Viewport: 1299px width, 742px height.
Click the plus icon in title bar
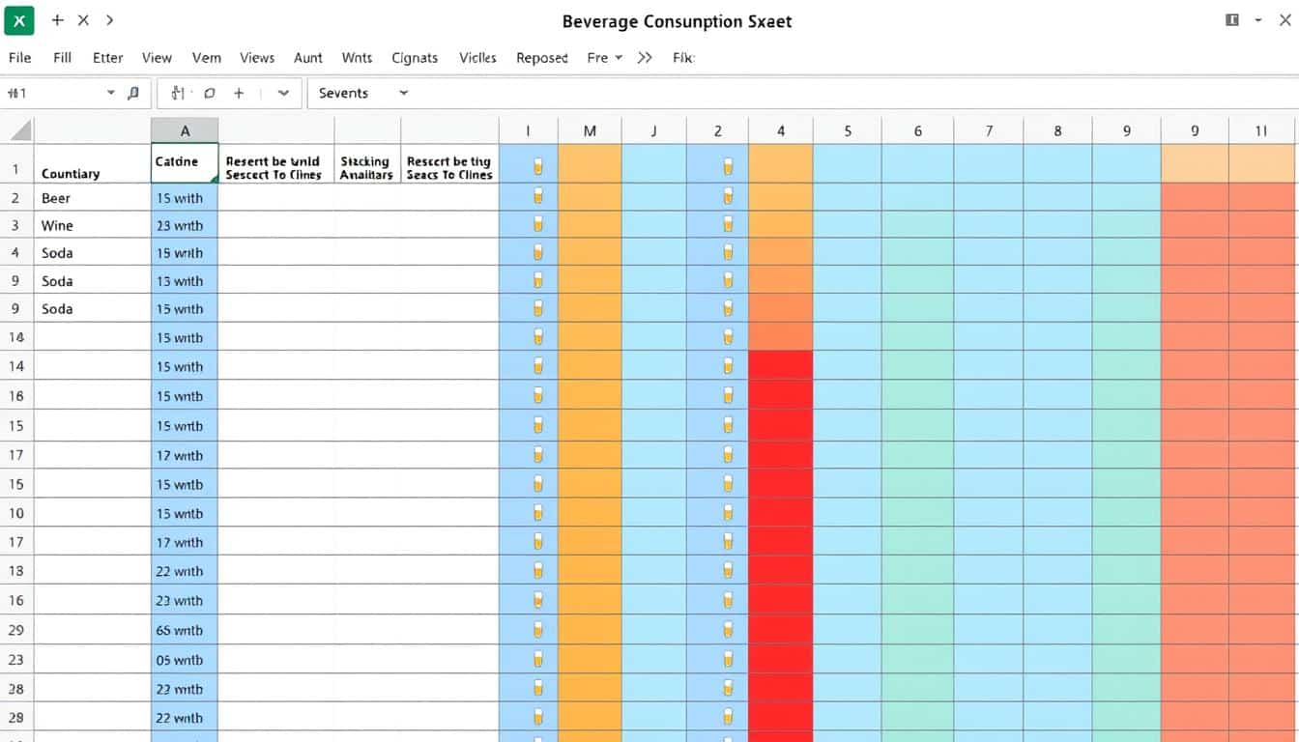click(x=57, y=20)
